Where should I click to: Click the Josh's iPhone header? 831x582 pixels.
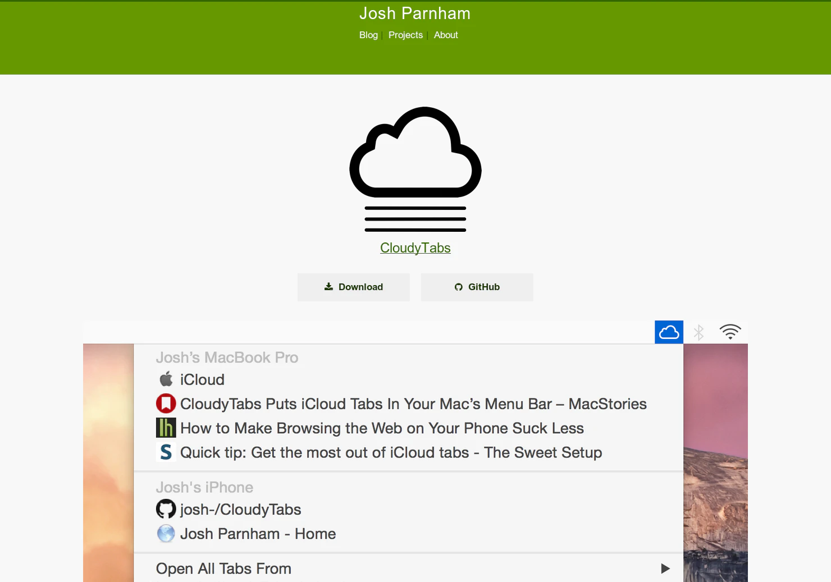pyautogui.click(x=204, y=487)
